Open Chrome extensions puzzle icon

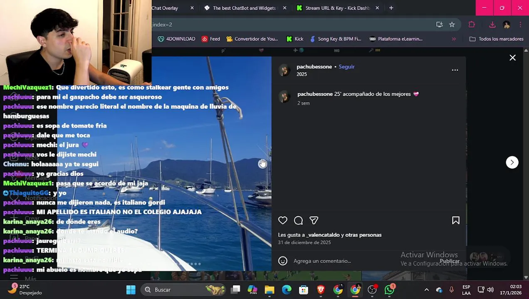point(472,25)
